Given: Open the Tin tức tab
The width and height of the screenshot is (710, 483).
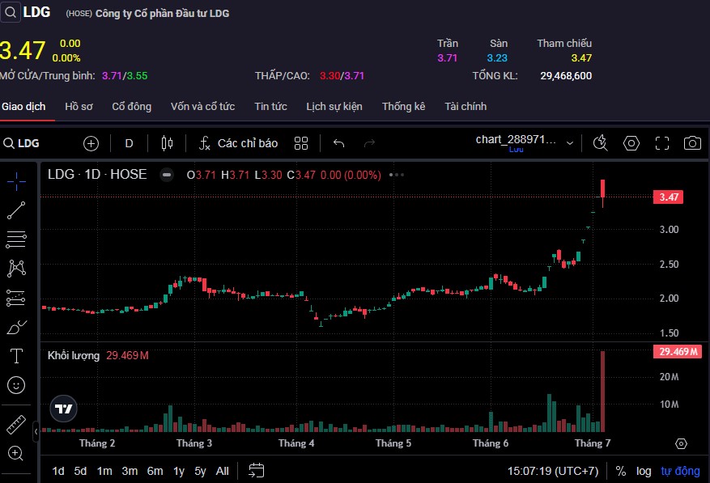Looking at the screenshot, I should (270, 107).
